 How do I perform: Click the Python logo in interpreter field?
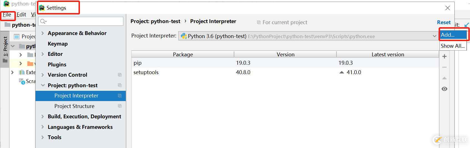pyautogui.click(x=184, y=36)
